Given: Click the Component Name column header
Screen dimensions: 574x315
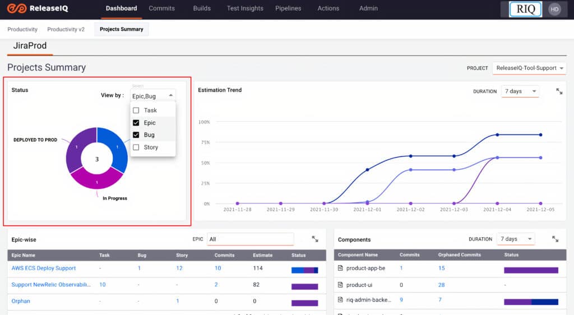Looking at the screenshot, I should pos(358,254).
